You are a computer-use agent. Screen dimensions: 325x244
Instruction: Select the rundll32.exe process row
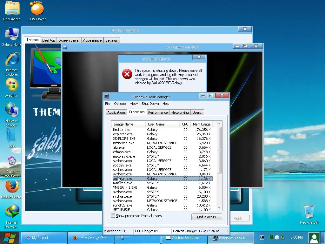click(x=162, y=206)
